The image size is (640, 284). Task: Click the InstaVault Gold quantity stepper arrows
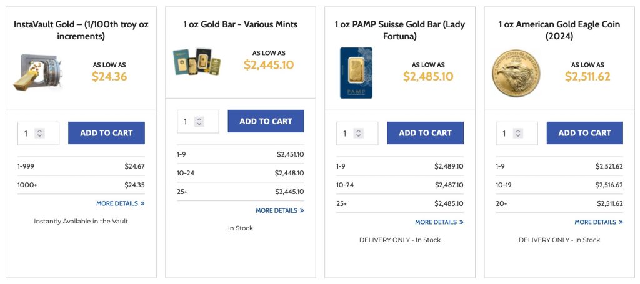tap(40, 133)
